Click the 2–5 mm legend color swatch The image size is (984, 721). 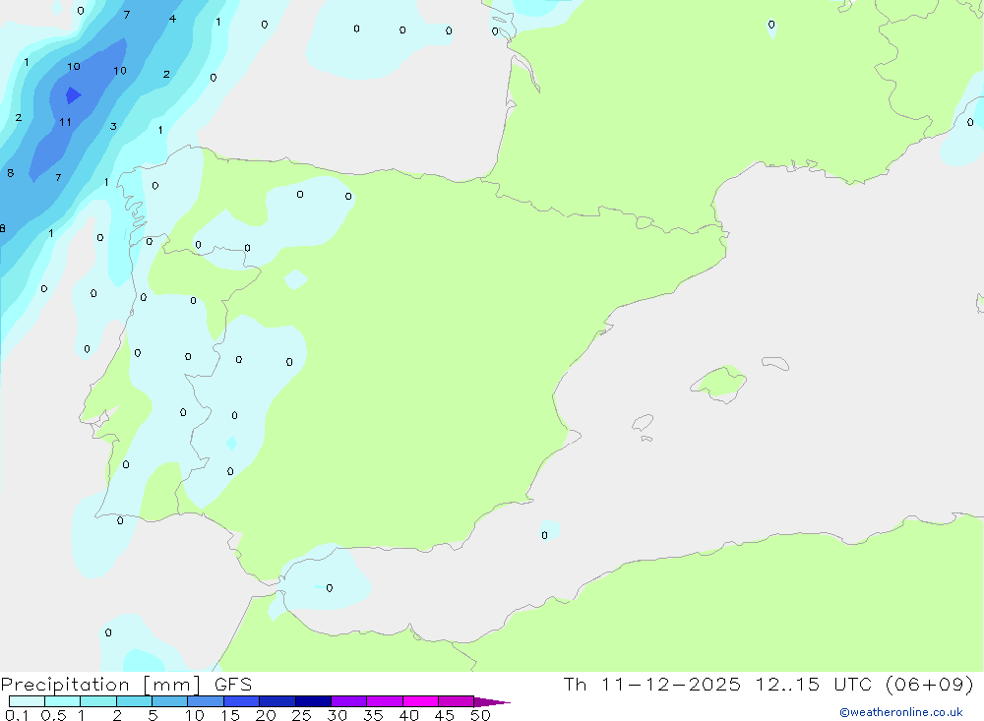[x=134, y=701]
